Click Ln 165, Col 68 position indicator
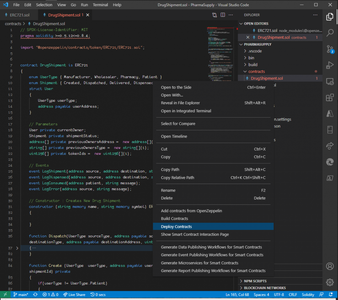Screen dimensions: 338x300 coord(237,294)
